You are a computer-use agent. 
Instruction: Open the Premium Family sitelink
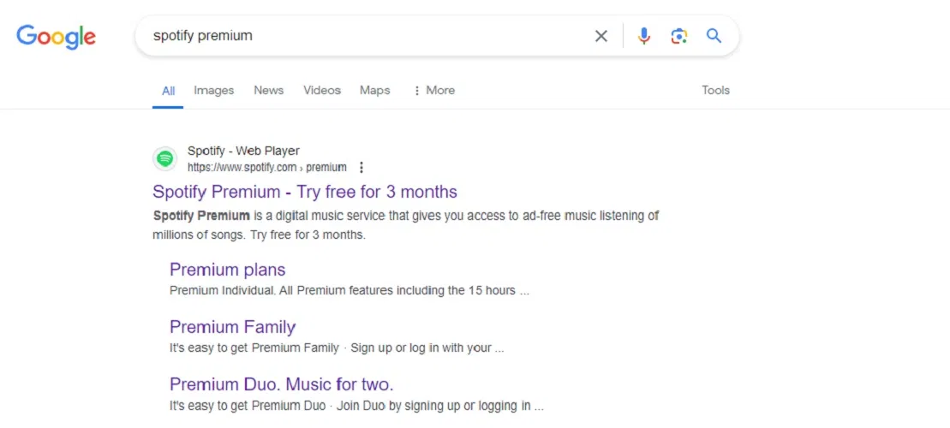pos(233,327)
